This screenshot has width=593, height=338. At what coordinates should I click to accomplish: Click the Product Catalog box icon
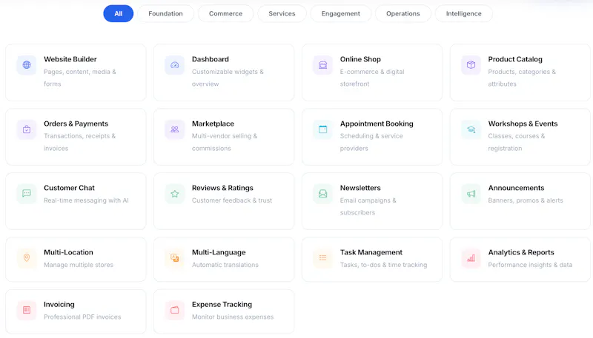click(471, 65)
